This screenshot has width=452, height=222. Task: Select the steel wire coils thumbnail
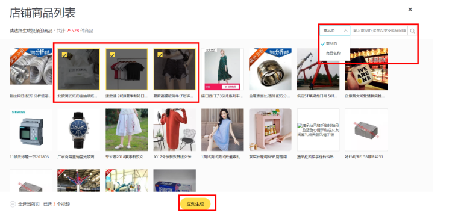click(x=31, y=69)
